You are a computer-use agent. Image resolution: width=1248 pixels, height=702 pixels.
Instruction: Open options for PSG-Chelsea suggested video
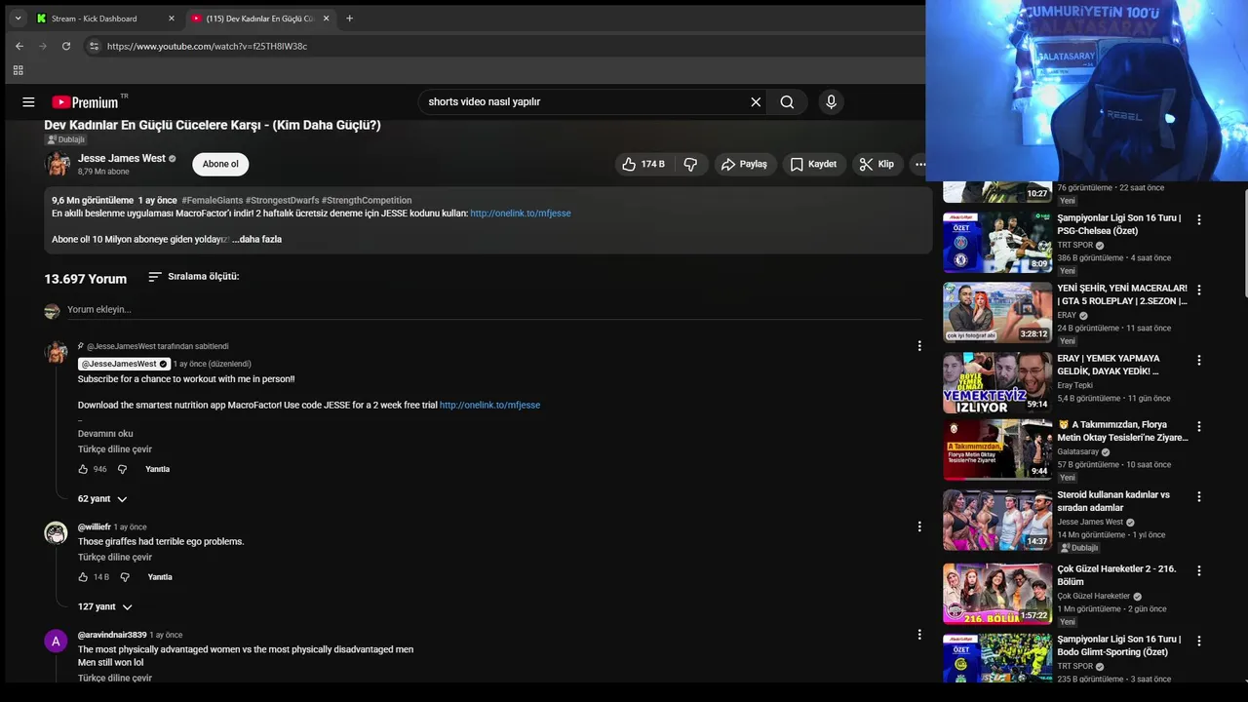click(1199, 219)
